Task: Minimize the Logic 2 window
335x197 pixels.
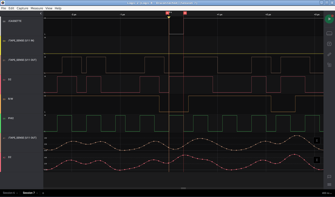Action: tap(322, 3)
